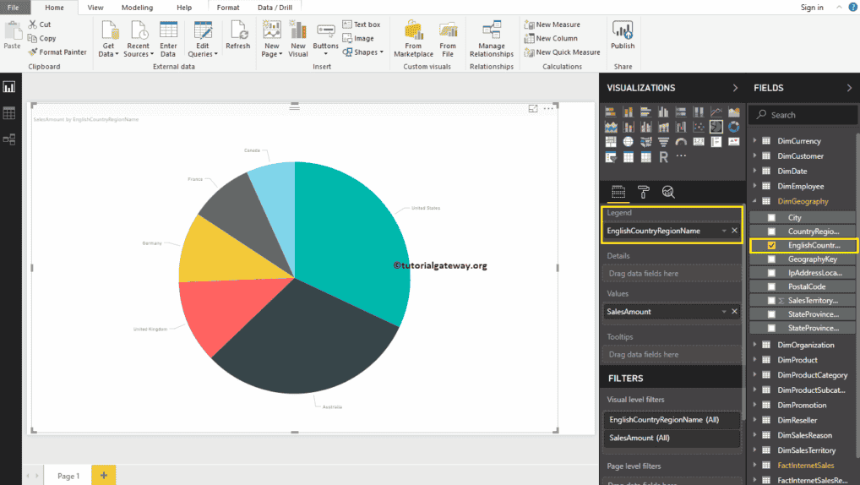Open the SalesAmount value field dropdown

724,312
